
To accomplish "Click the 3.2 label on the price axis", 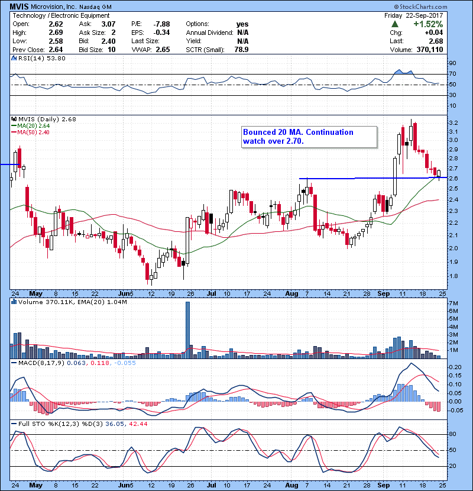I will [x=453, y=123].
